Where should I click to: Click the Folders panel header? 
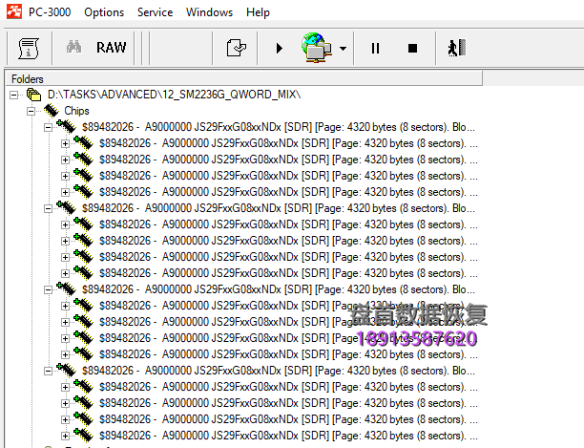coord(28,78)
